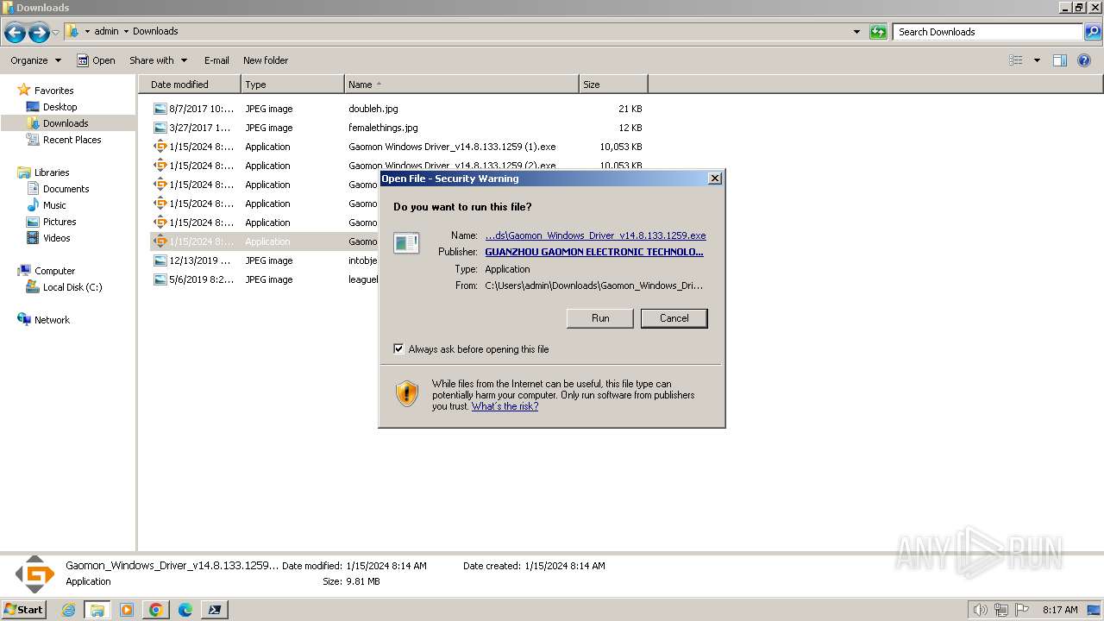The image size is (1104, 621).
Task: Click the search magnifier icon
Action: 1093,32
